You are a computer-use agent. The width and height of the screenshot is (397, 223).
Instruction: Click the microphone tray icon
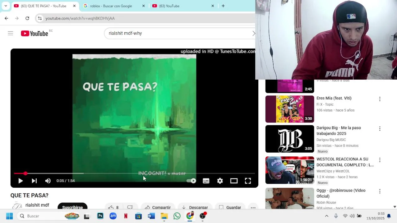[x=336, y=216]
